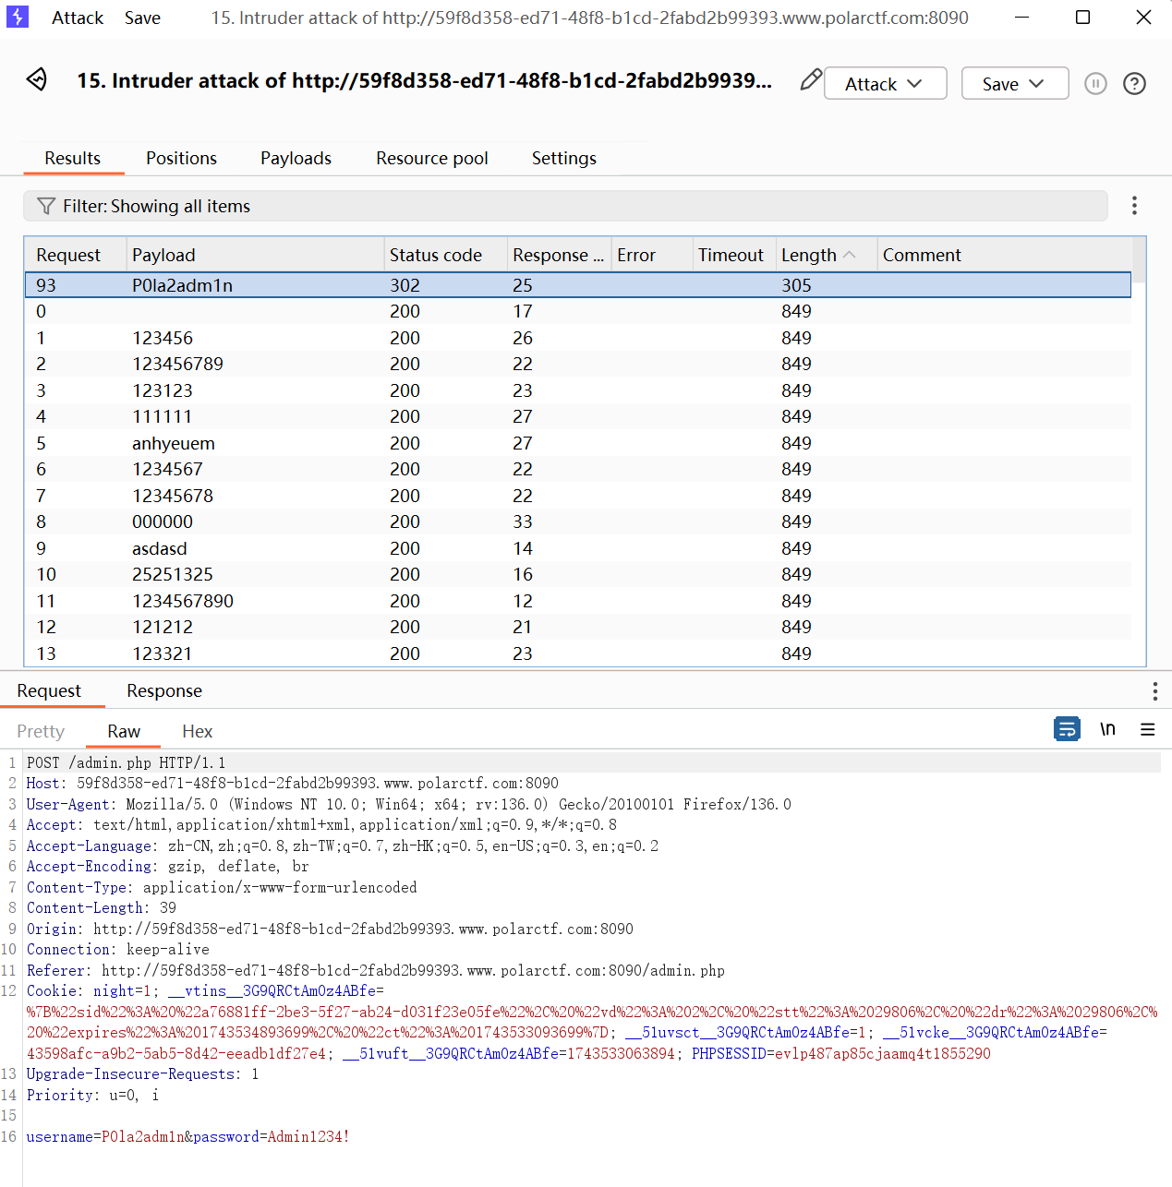This screenshot has width=1172, height=1187.
Task: Minimize the Intruder attack window
Action: [x=1021, y=18]
